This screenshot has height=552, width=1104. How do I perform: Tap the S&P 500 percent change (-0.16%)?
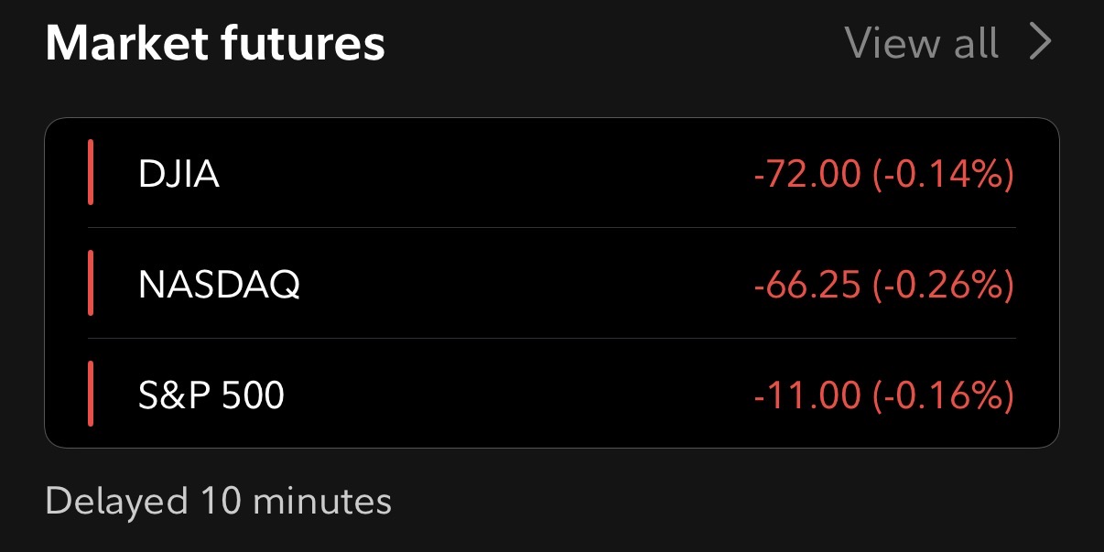tap(943, 395)
